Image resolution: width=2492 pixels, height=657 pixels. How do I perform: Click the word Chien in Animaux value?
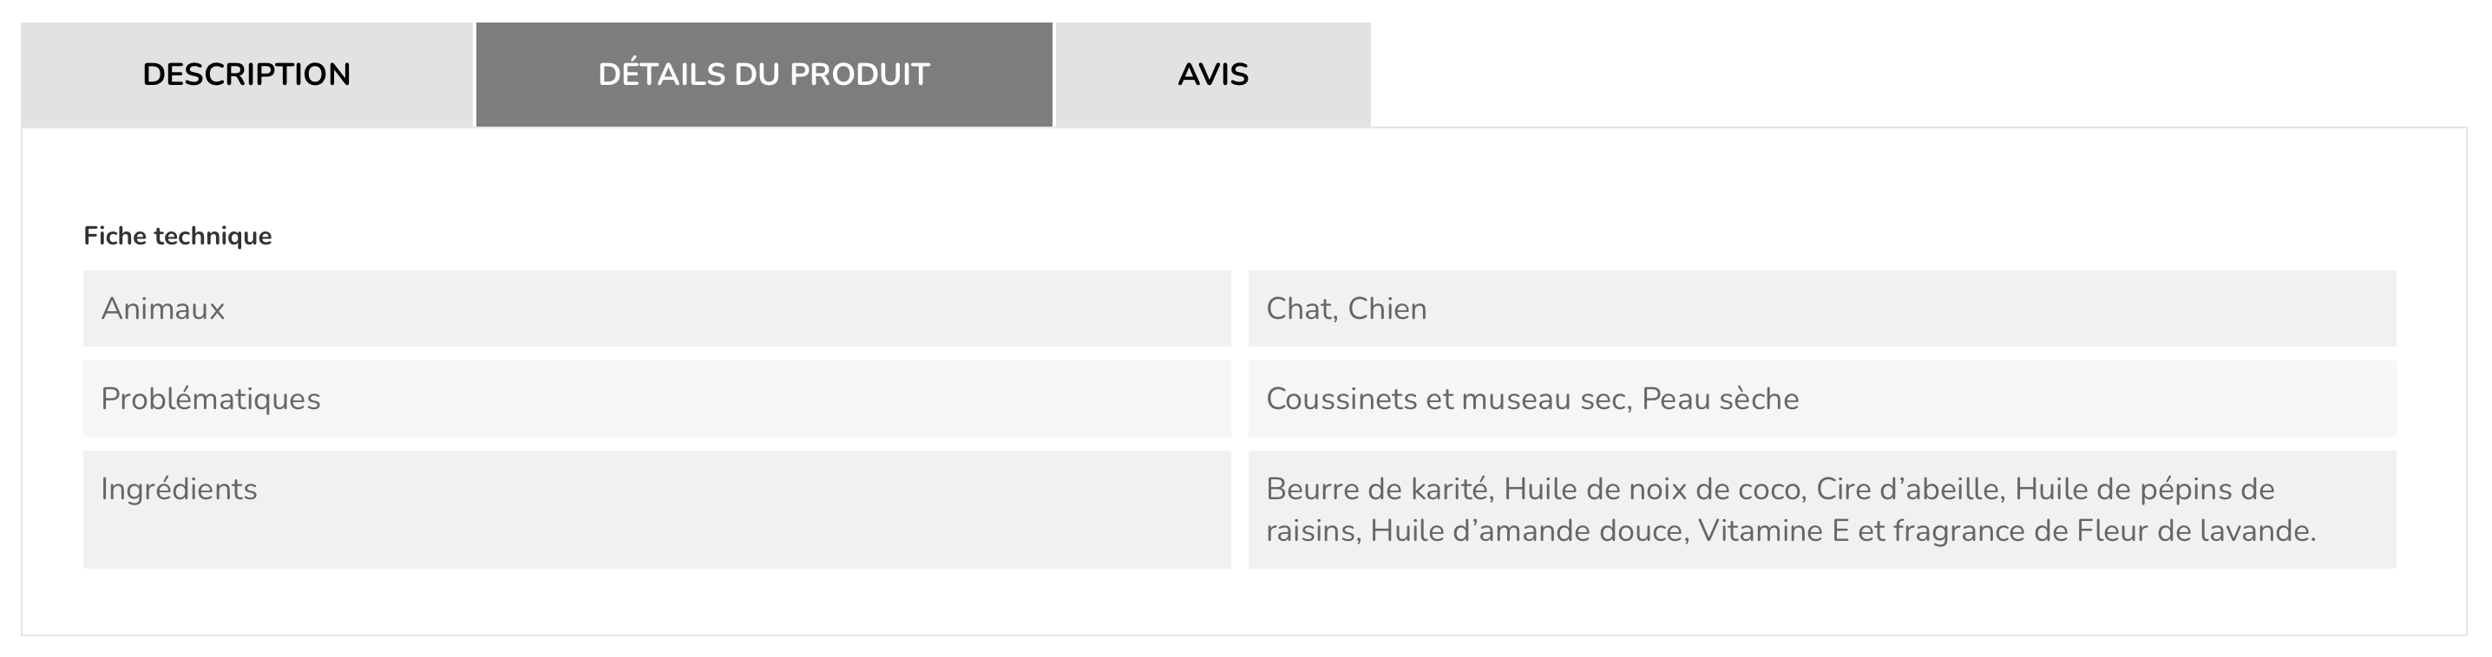(x=1387, y=309)
